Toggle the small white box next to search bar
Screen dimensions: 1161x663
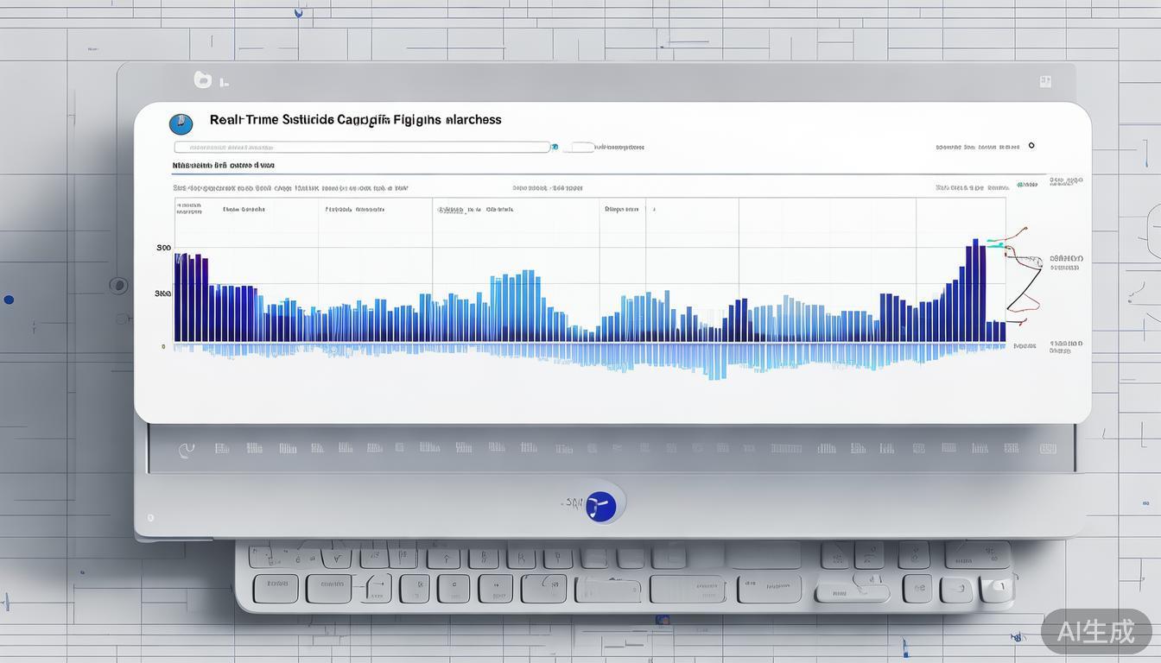pyautogui.click(x=579, y=148)
